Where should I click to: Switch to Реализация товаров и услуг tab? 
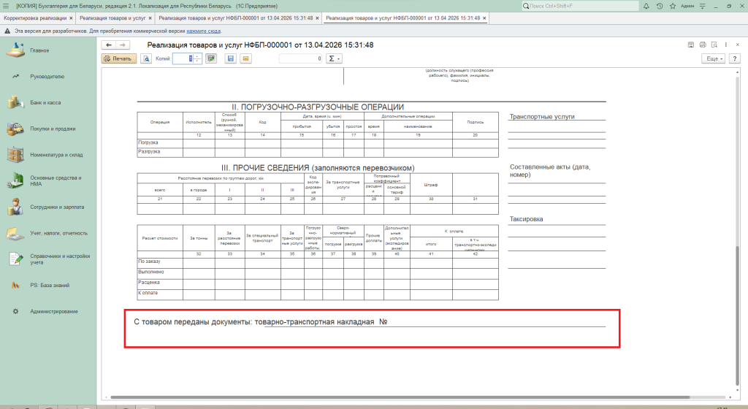click(112, 18)
